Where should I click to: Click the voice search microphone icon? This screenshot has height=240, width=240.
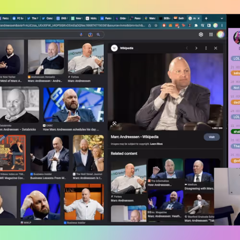pyautogui.click(x=81, y=35)
